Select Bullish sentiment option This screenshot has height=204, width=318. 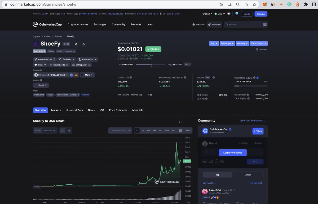pyautogui.click(x=243, y=143)
